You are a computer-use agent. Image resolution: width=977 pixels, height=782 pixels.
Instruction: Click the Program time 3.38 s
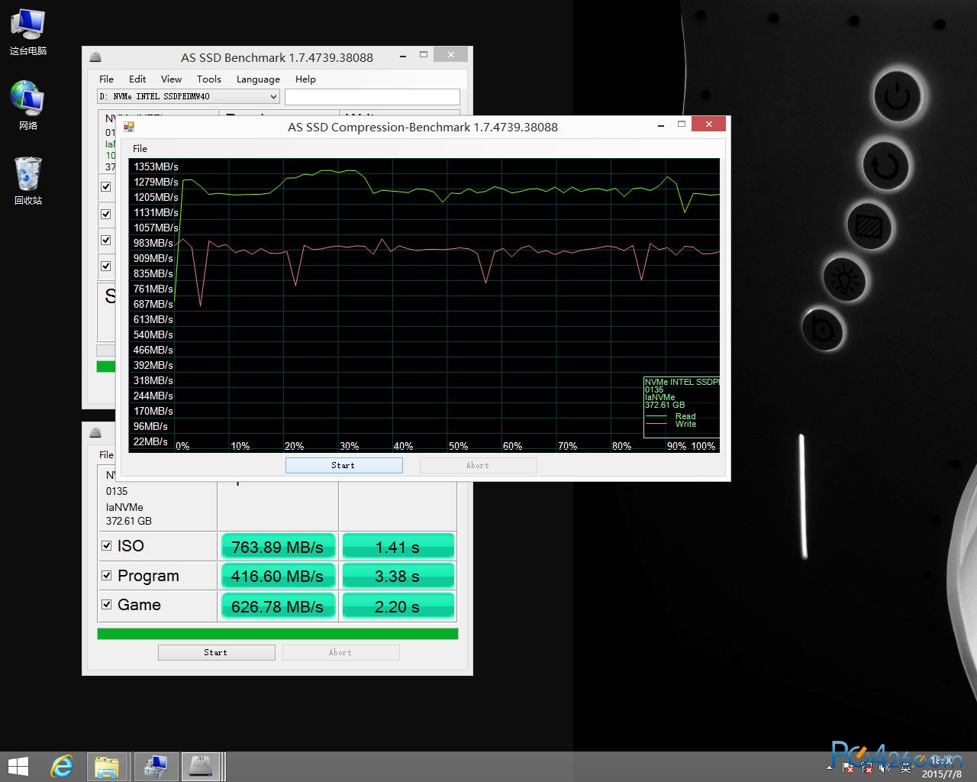[398, 576]
